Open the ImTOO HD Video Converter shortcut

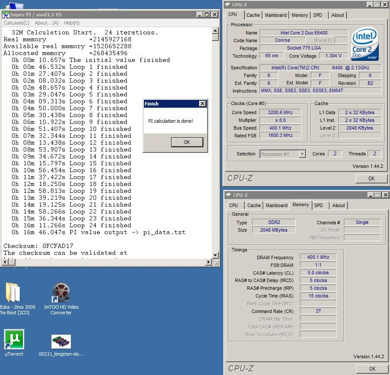click(x=61, y=292)
